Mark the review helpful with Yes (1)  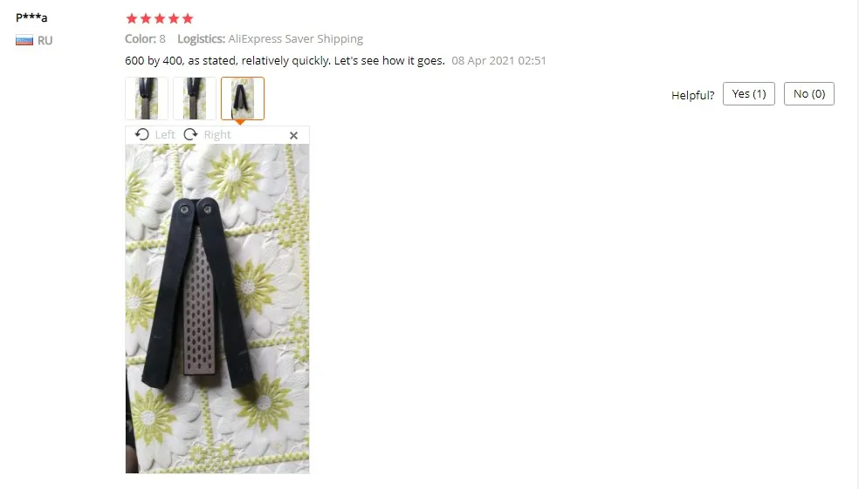(748, 93)
